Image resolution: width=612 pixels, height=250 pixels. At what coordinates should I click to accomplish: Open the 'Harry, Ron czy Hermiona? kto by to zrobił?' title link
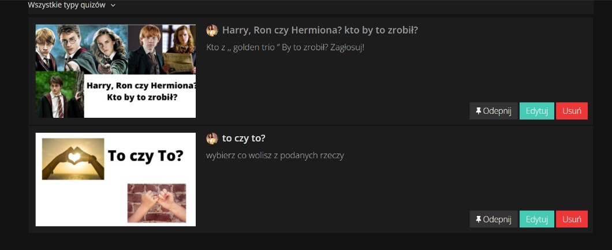tap(320, 30)
